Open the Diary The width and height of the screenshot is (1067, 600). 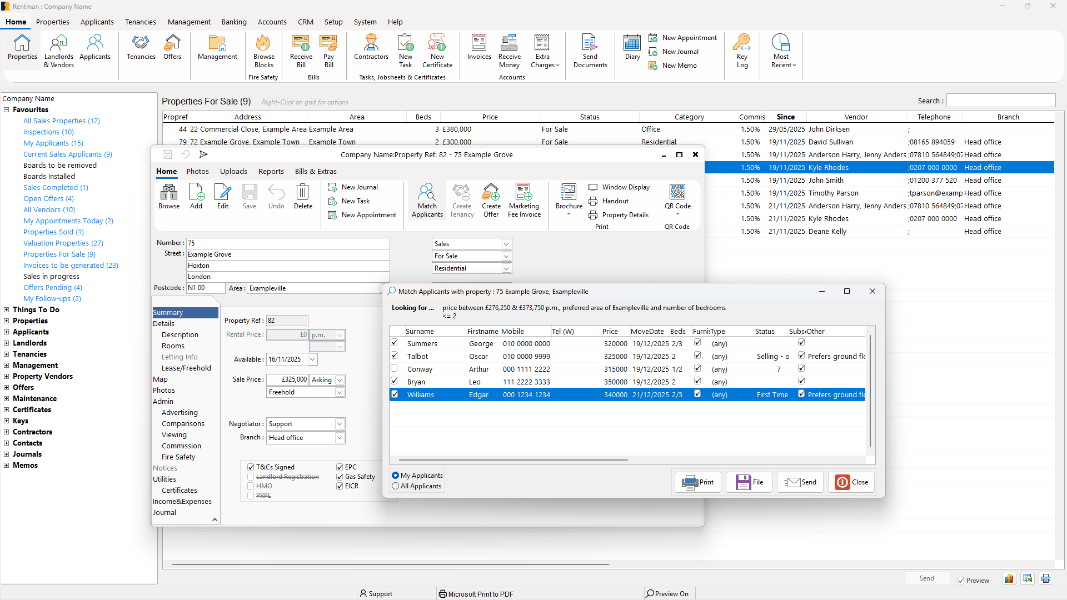632,47
